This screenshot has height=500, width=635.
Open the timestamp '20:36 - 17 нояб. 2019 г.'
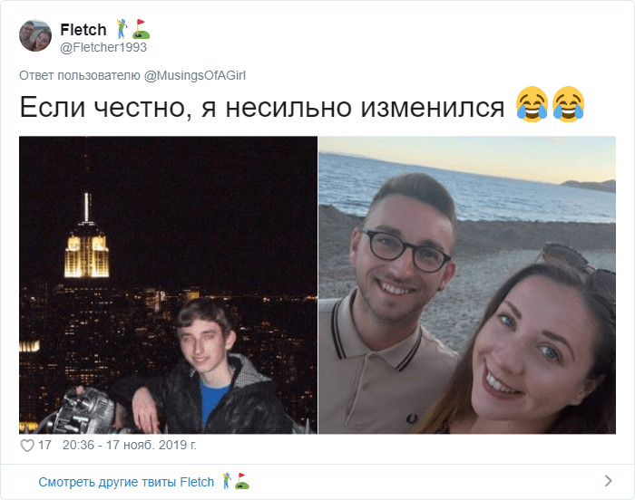(x=130, y=445)
